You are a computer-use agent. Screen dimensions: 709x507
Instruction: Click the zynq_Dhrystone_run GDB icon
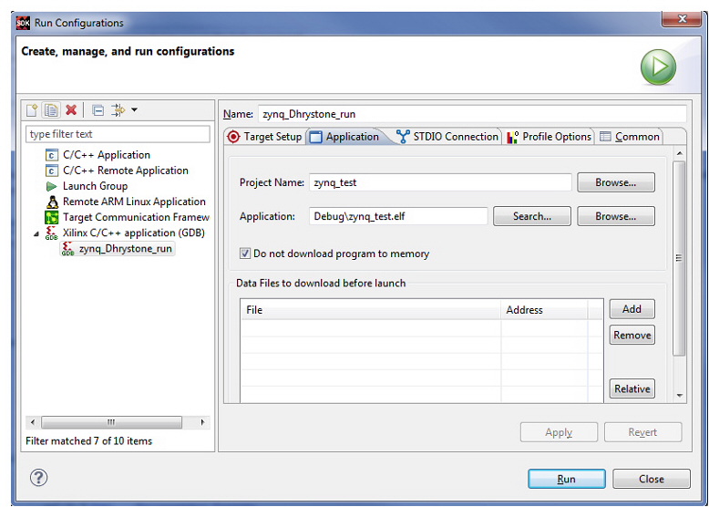point(67,248)
